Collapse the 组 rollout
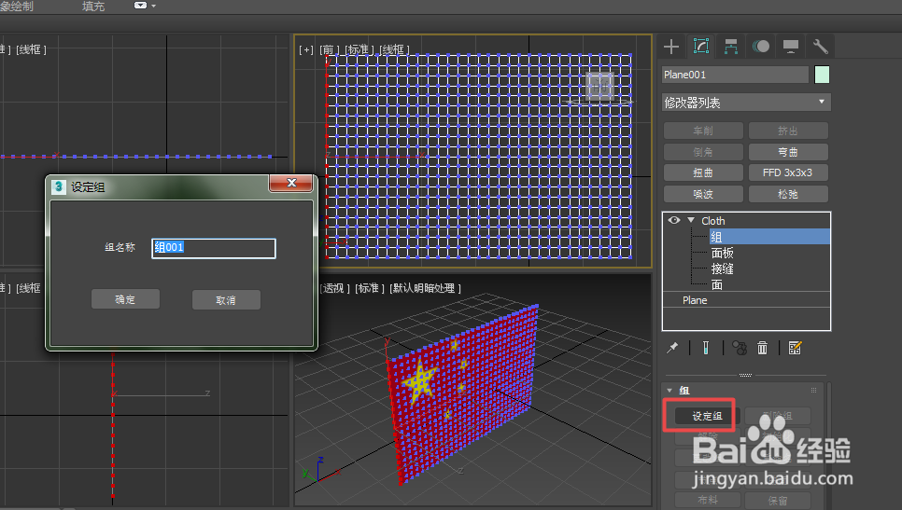The height and width of the screenshot is (510, 902). pyautogui.click(x=669, y=390)
